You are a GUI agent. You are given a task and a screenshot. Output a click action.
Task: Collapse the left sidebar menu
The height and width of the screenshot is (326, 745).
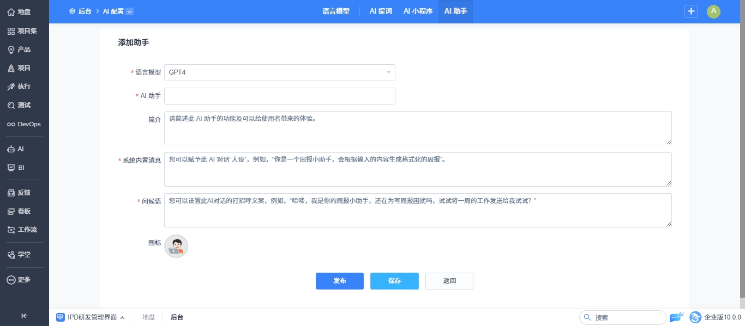coord(25,316)
